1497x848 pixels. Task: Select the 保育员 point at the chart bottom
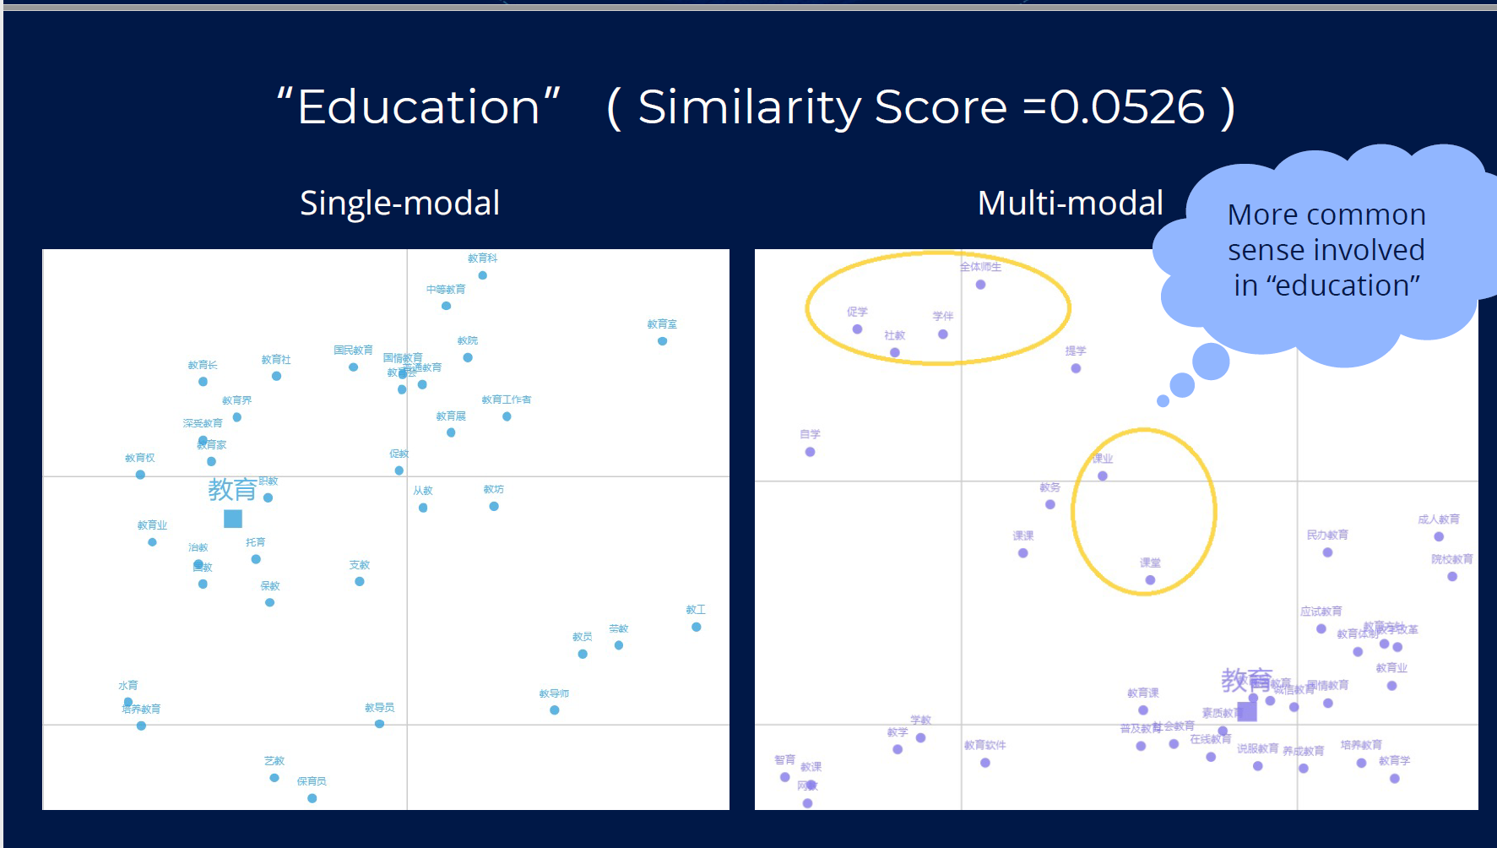(x=312, y=798)
